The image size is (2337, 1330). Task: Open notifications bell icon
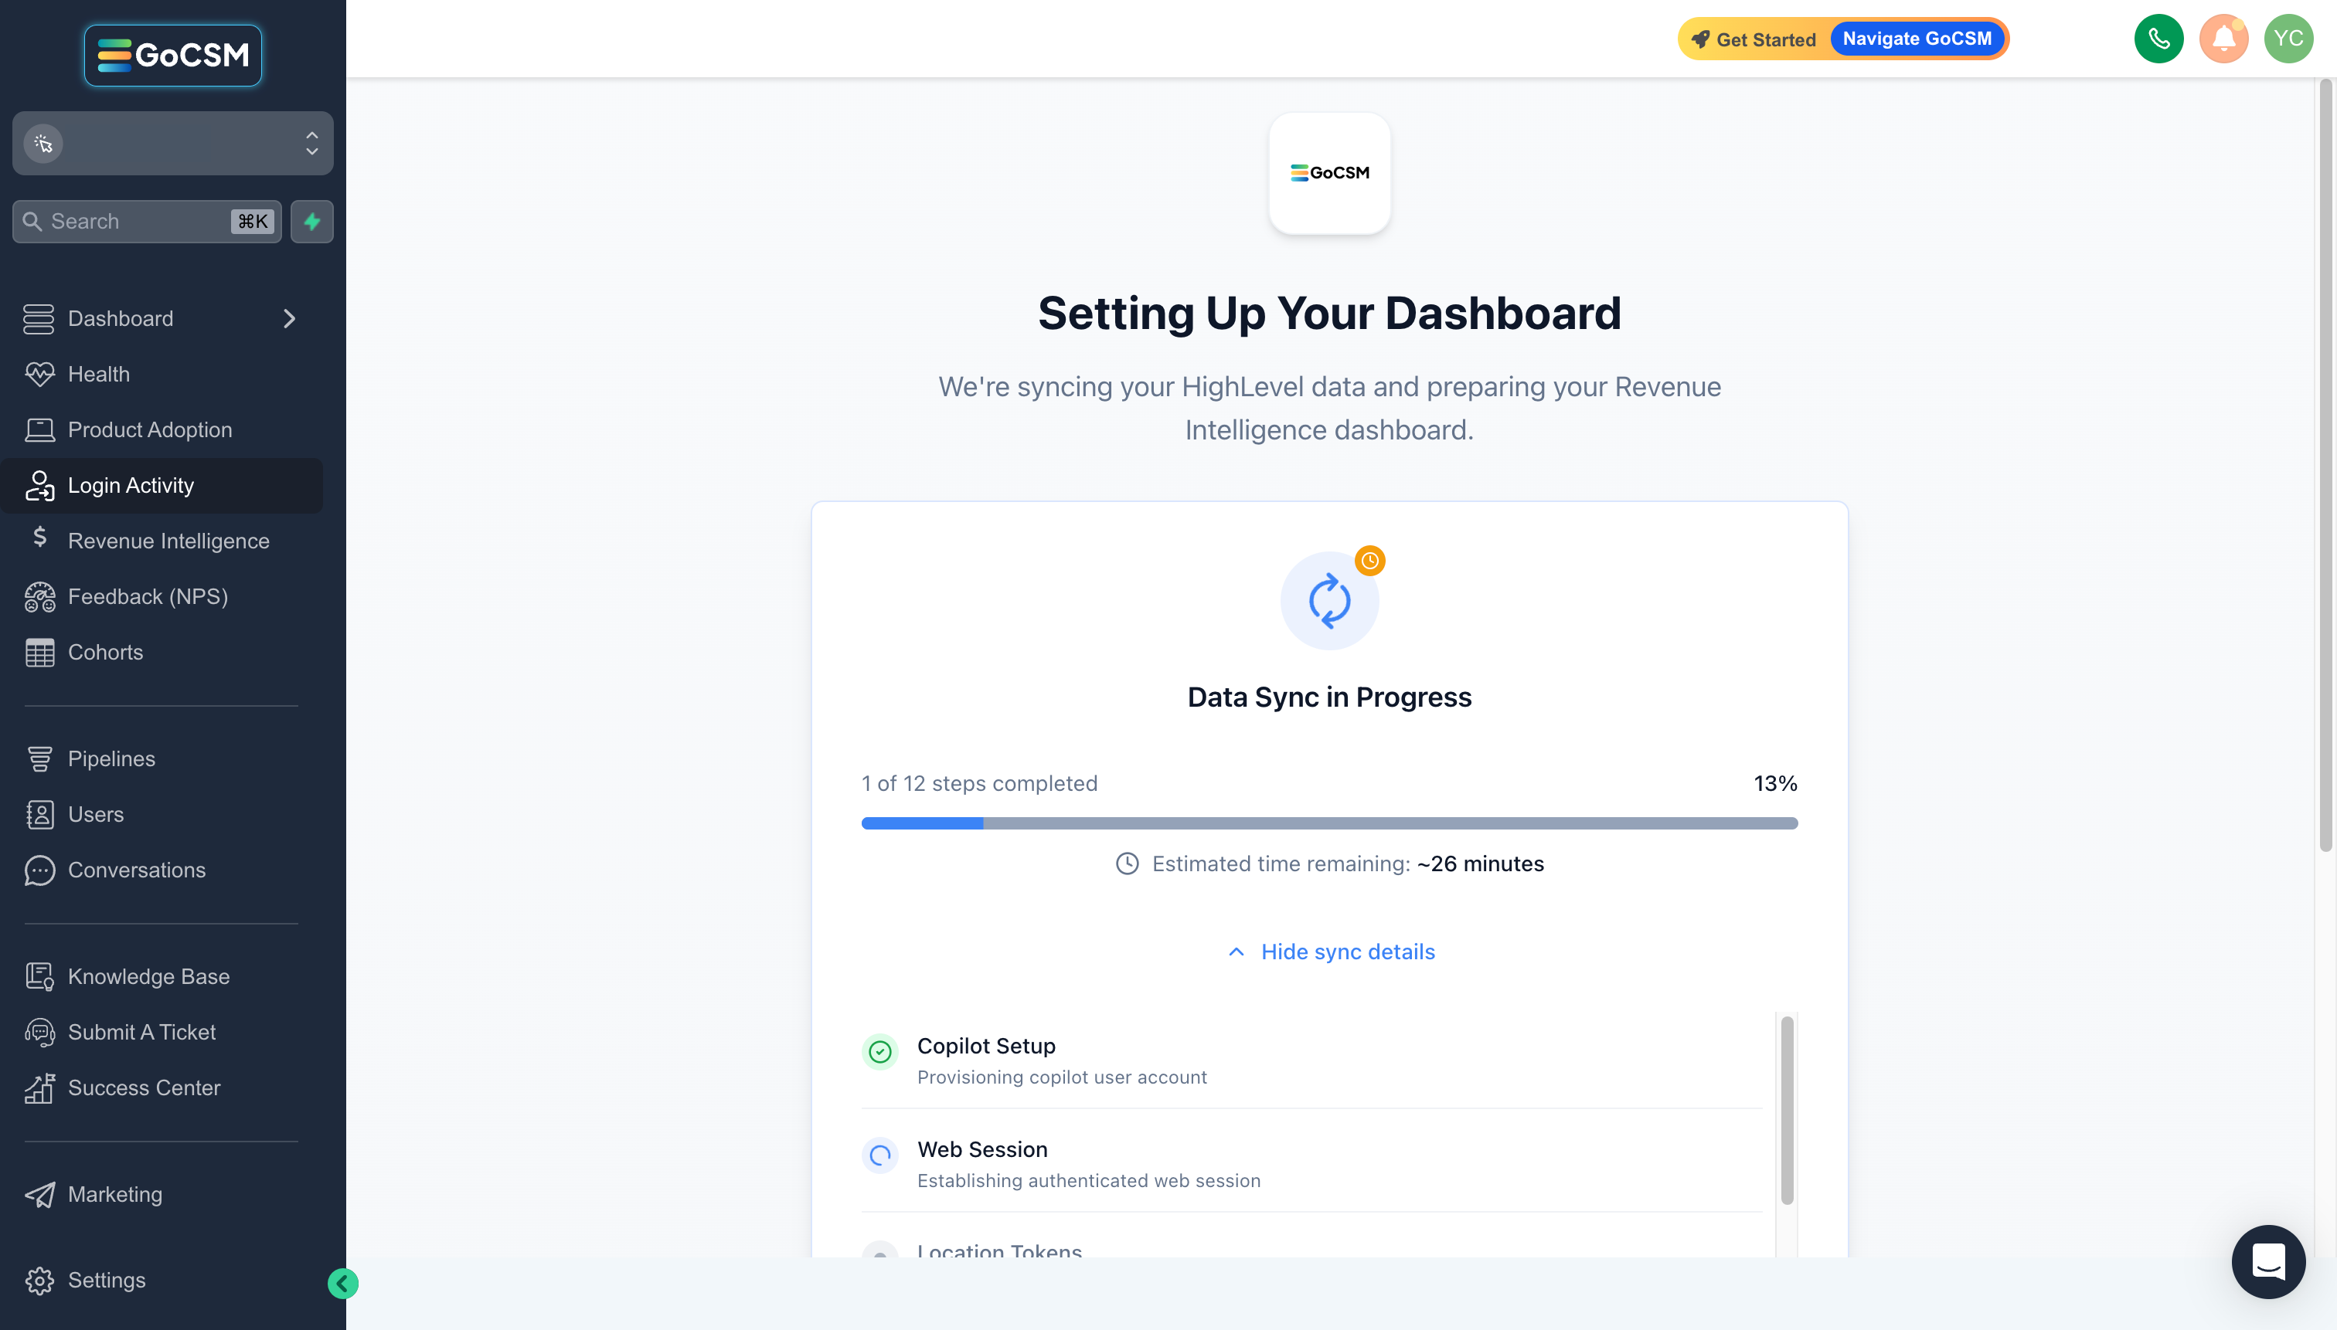coord(2223,39)
